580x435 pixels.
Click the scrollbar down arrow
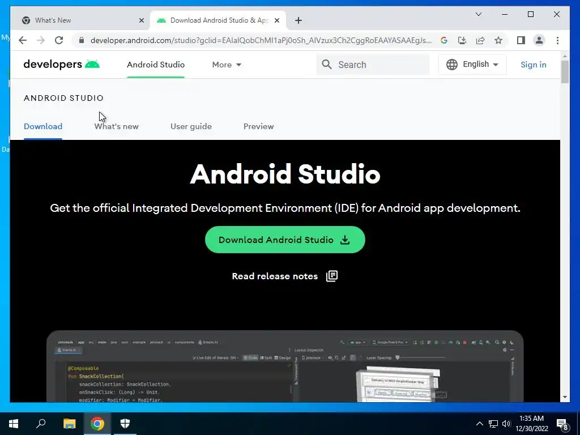pos(565,397)
